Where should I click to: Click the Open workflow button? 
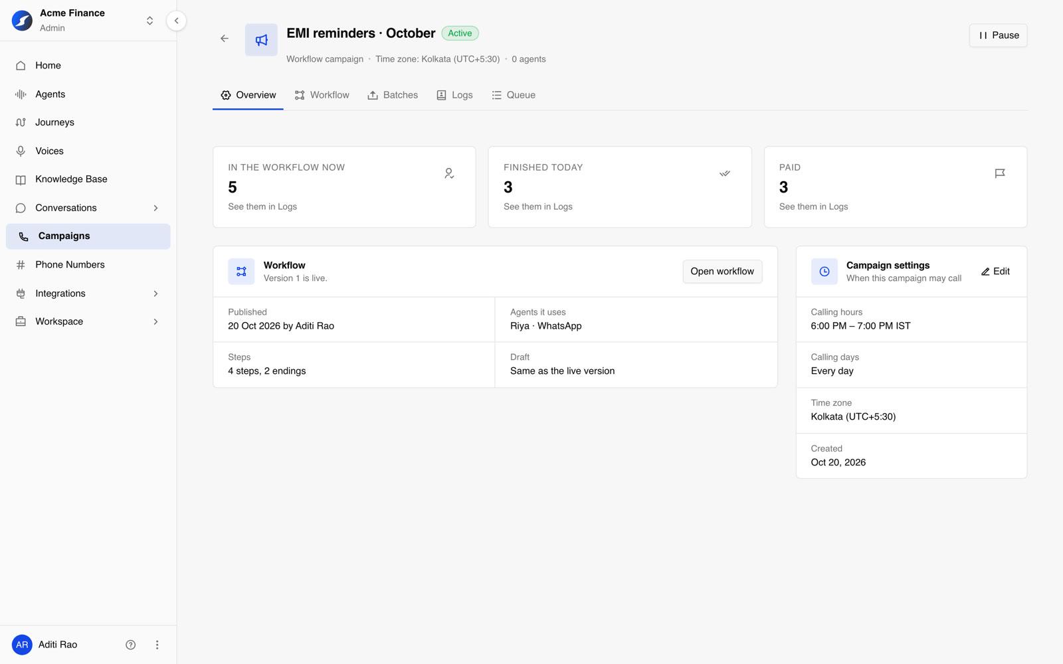pos(722,272)
